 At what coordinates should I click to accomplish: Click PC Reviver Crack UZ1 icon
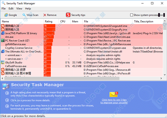coord(3,41)
